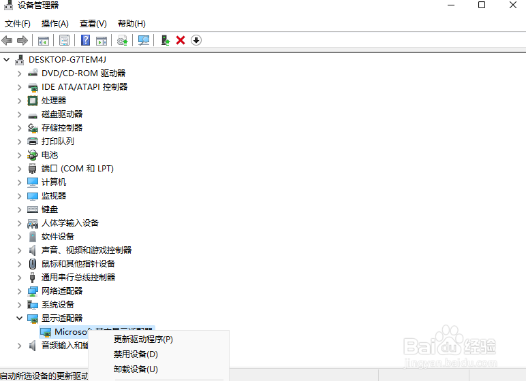This screenshot has height=381, width=526.
Task: Choose 更新驱动程序(P) from context menu
Action: pos(143,339)
